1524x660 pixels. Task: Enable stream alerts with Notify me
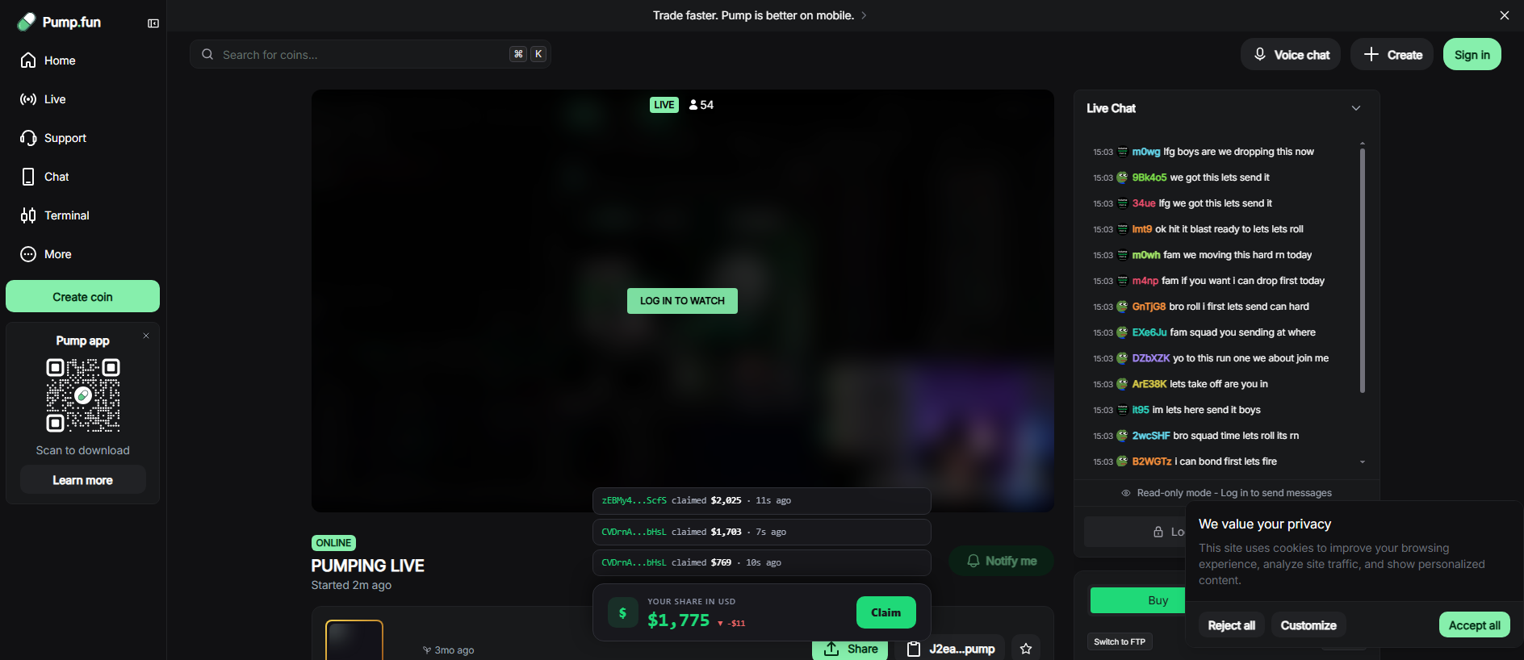click(x=1001, y=561)
